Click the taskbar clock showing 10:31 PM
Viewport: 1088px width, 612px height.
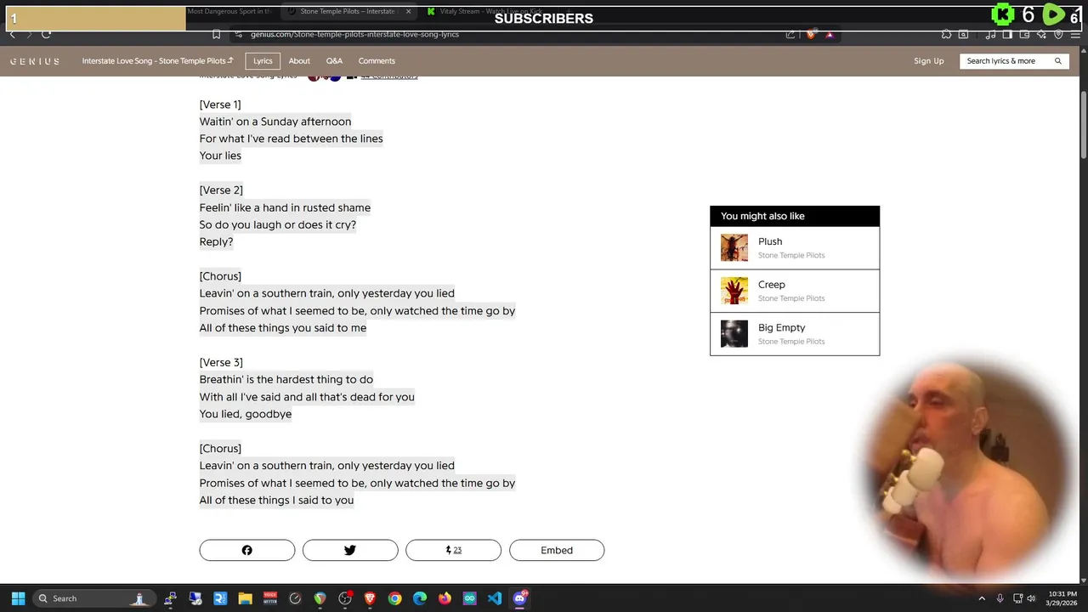pyautogui.click(x=1062, y=598)
